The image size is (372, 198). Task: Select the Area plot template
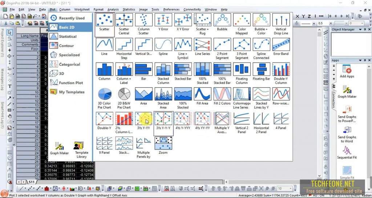143,97
